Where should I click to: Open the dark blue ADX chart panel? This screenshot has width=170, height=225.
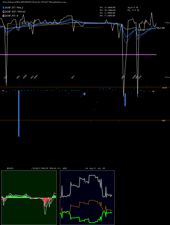[87, 198]
